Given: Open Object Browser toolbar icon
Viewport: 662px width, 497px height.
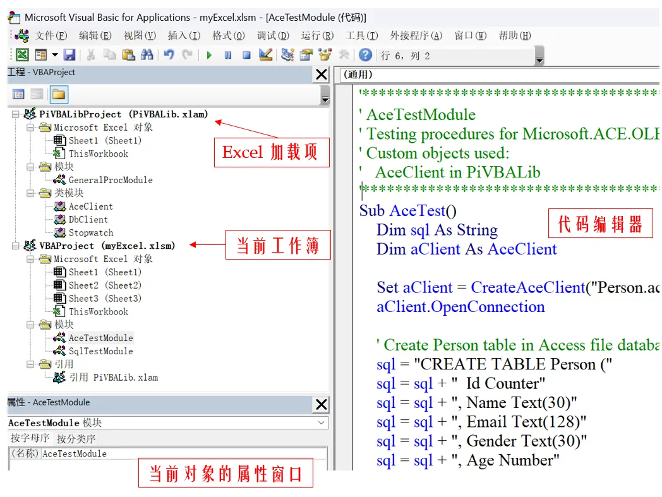Looking at the screenshot, I should (325, 56).
